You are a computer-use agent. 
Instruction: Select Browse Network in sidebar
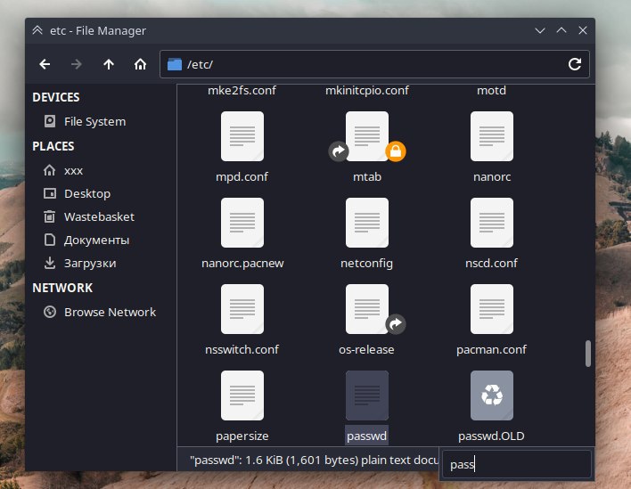[100, 312]
